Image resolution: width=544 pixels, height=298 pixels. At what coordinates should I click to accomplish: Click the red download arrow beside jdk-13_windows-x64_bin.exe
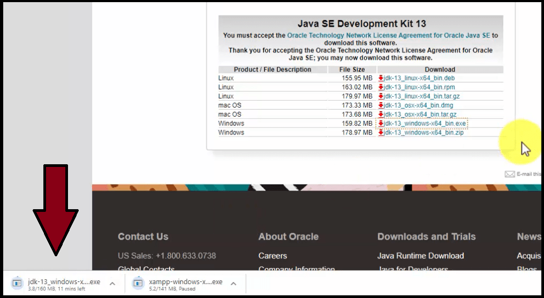pyautogui.click(x=381, y=124)
